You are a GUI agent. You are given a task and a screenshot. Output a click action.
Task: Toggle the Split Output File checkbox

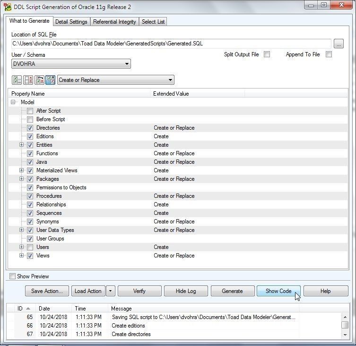[x=267, y=54]
